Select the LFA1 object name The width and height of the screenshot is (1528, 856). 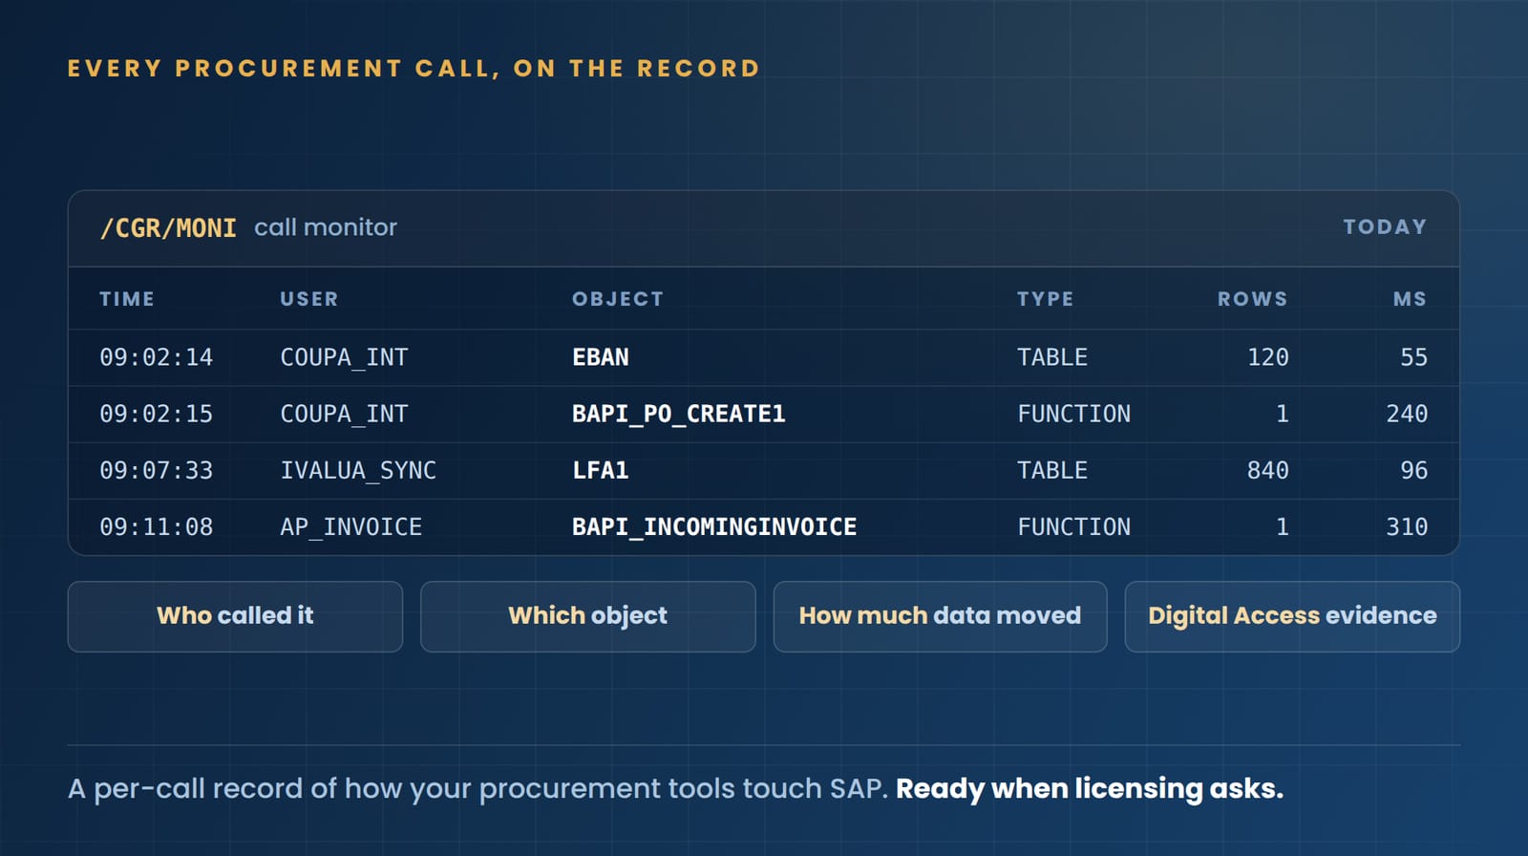click(601, 470)
